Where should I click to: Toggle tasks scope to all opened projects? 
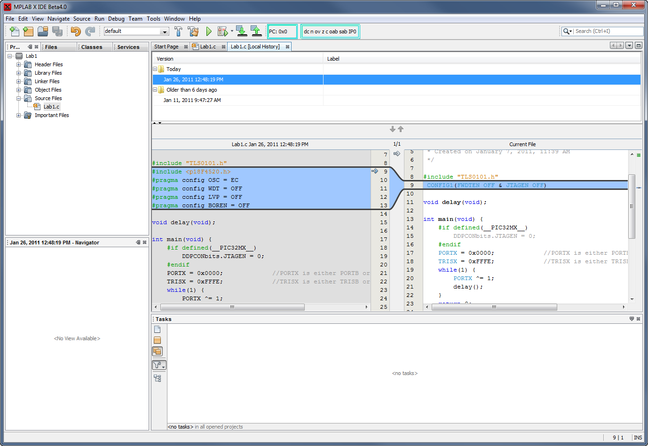click(157, 352)
